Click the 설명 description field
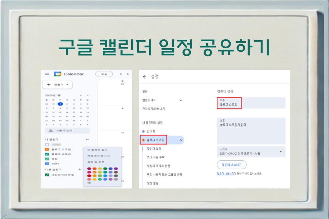The image size is (329, 219). pyautogui.click(x=251, y=131)
